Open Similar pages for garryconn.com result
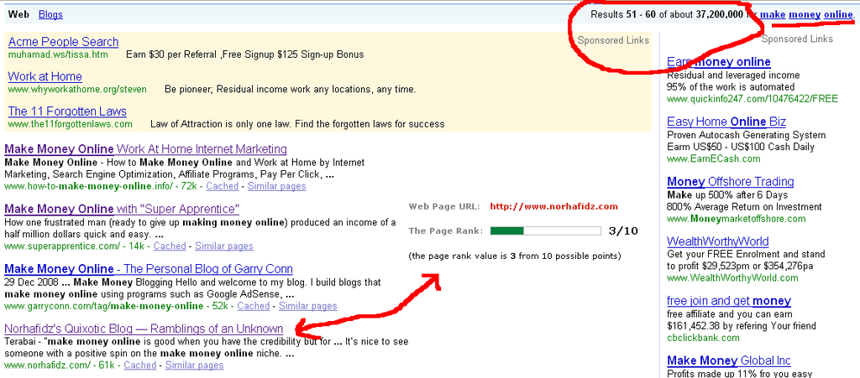This screenshot has height=378, width=860. [x=307, y=306]
